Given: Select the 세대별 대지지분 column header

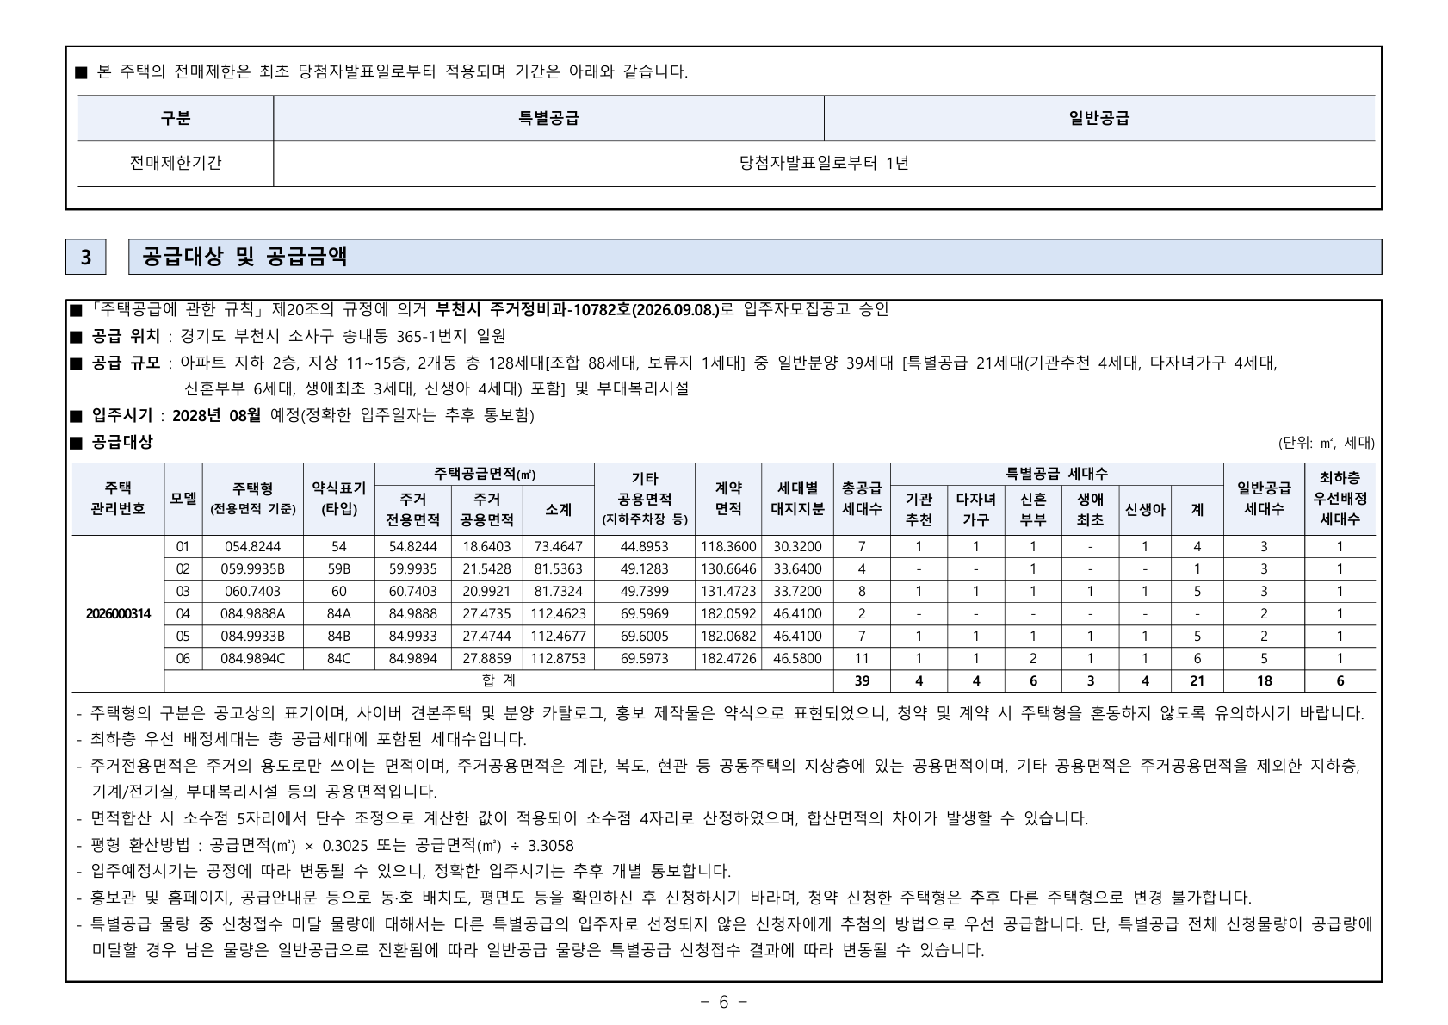Looking at the screenshot, I should pyautogui.click(x=797, y=499).
